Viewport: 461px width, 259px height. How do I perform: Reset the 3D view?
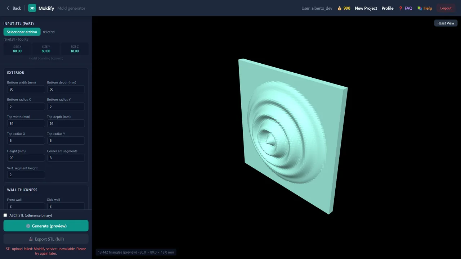(x=446, y=23)
